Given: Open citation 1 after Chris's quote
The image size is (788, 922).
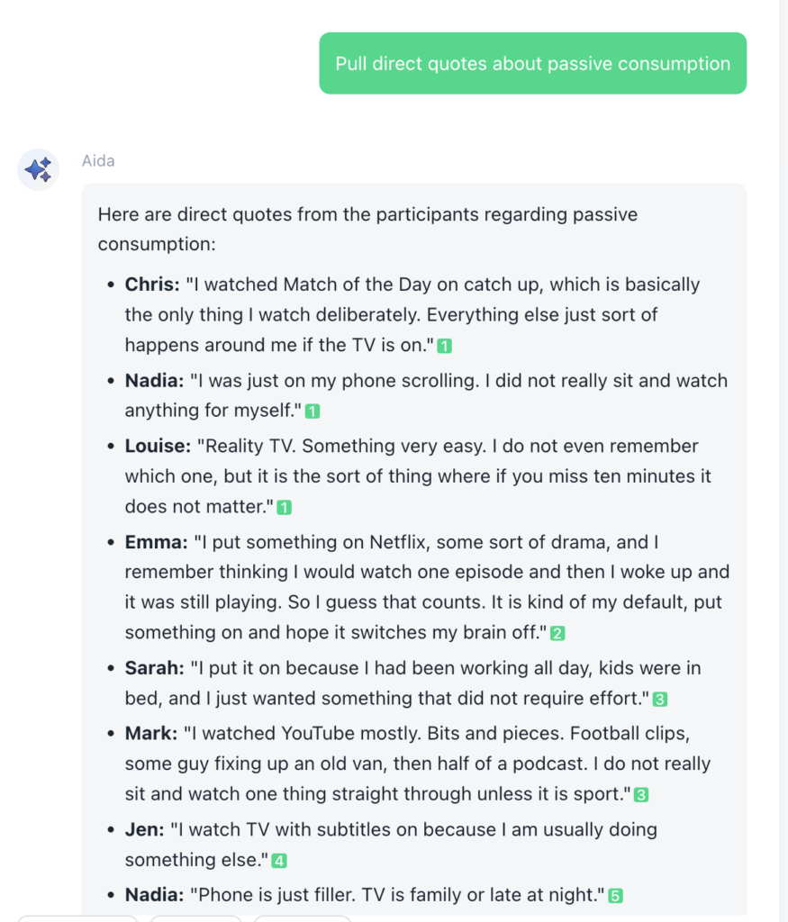Looking at the screenshot, I should coord(445,346).
